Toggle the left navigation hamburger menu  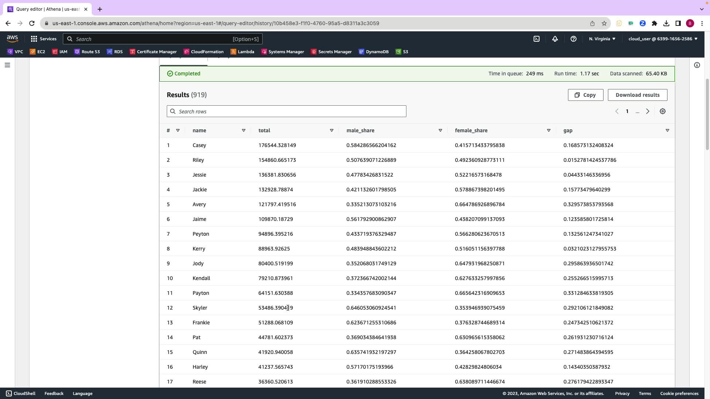pyautogui.click(x=7, y=65)
